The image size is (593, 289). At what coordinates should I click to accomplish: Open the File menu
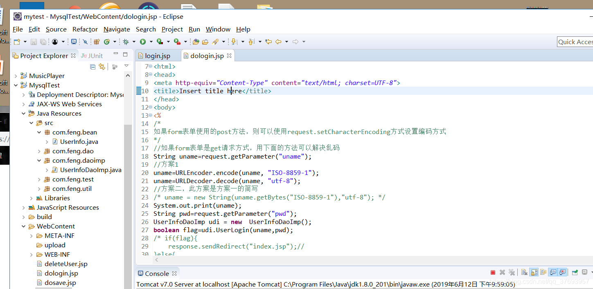coord(18,29)
